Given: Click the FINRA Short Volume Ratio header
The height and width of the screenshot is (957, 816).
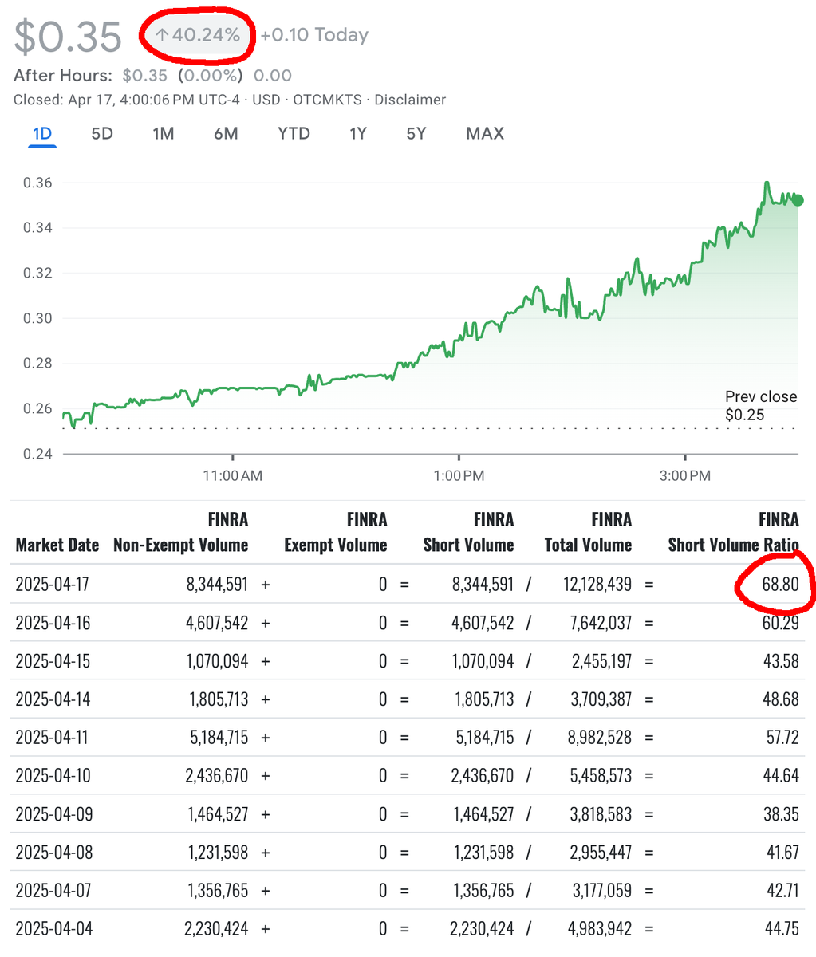Looking at the screenshot, I should pos(733,533).
